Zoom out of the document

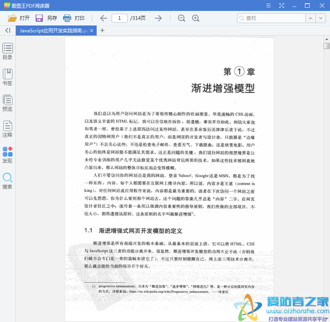(x=181, y=18)
